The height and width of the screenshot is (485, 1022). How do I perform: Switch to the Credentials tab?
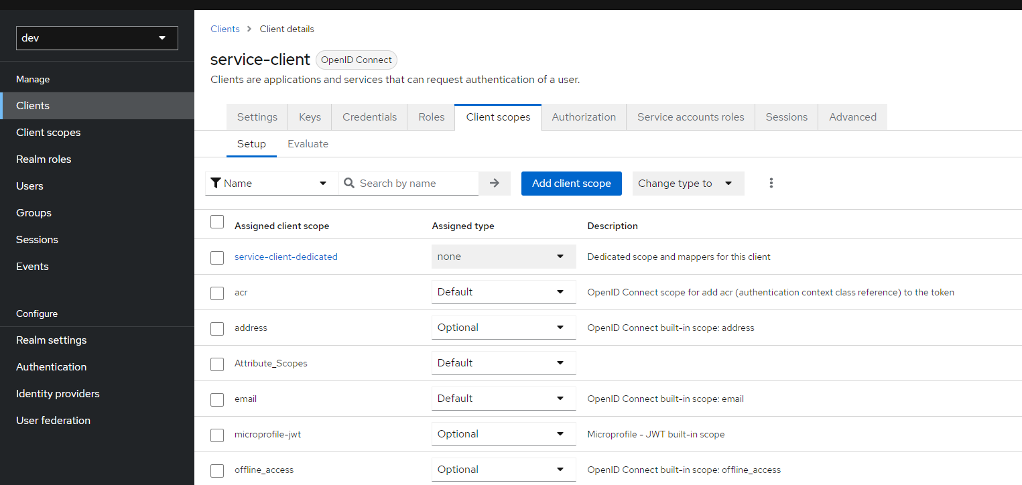pos(369,117)
